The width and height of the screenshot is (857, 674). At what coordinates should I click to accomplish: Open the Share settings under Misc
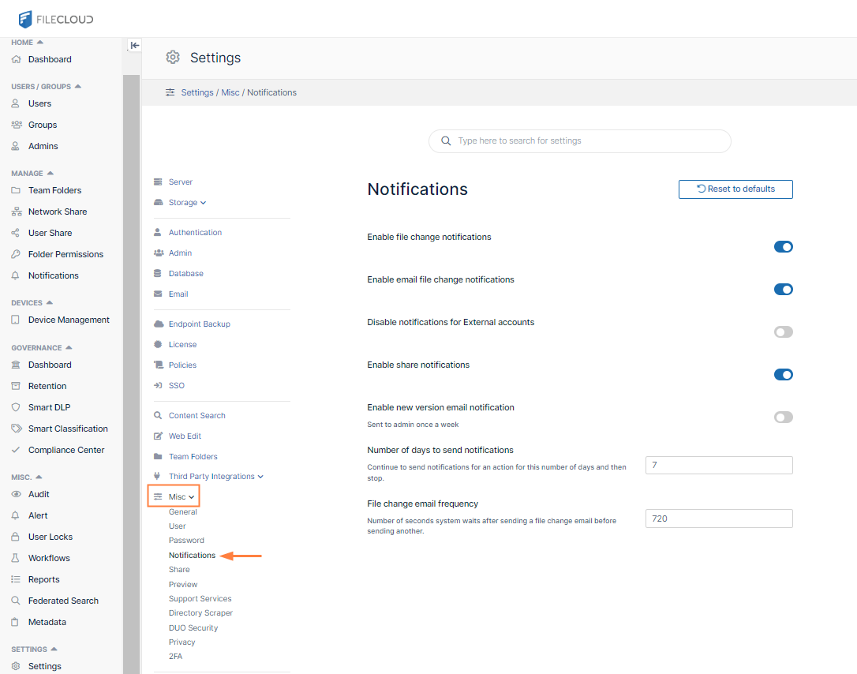179,570
